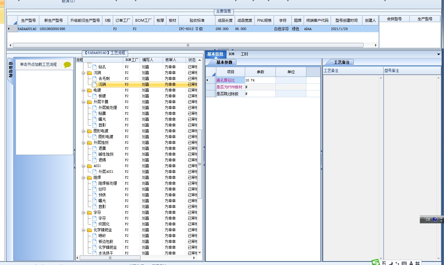Collapse the 沉铜 folder node
The height and width of the screenshot is (265, 444).
83,73
